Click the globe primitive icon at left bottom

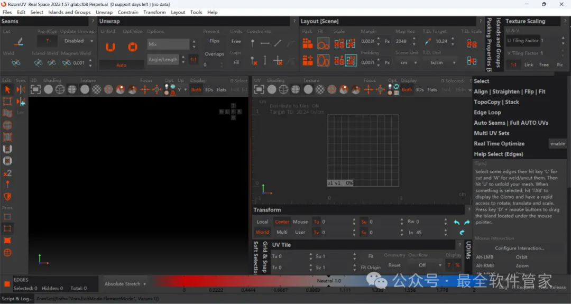(7, 253)
